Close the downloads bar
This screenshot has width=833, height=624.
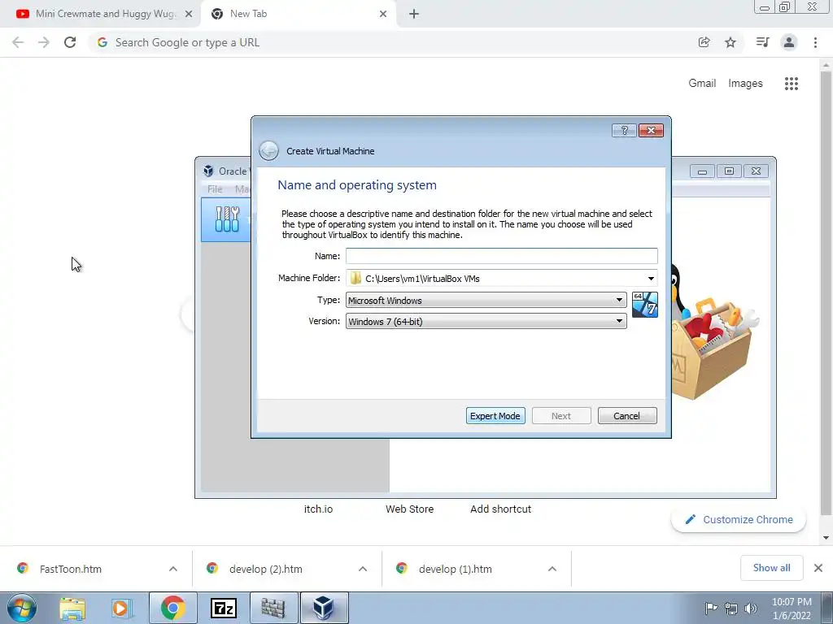point(818,568)
